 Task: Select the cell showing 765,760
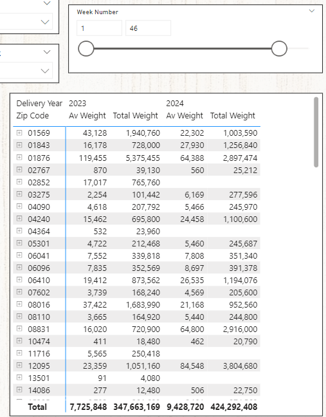point(146,183)
